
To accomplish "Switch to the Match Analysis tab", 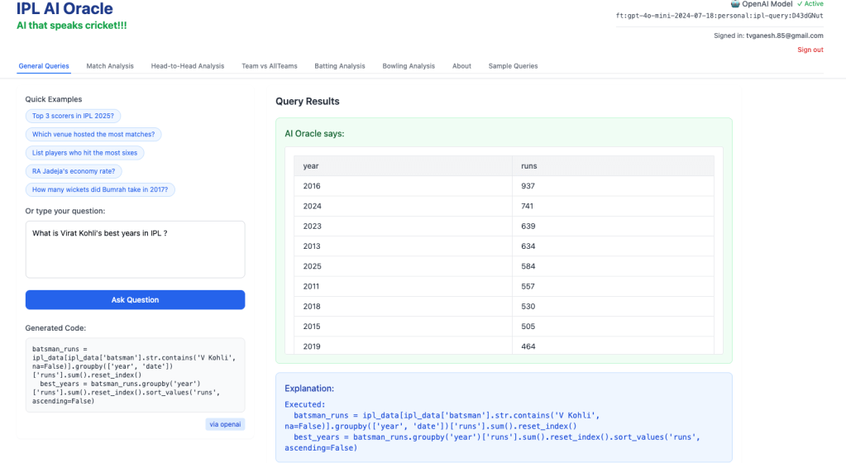I will 110,66.
